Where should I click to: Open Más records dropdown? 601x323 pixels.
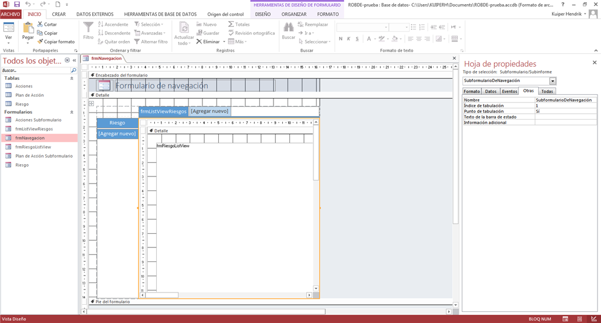[x=238, y=42]
